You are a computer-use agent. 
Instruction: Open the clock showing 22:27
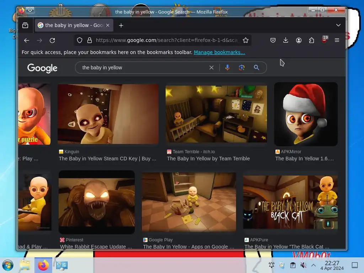[332, 265]
